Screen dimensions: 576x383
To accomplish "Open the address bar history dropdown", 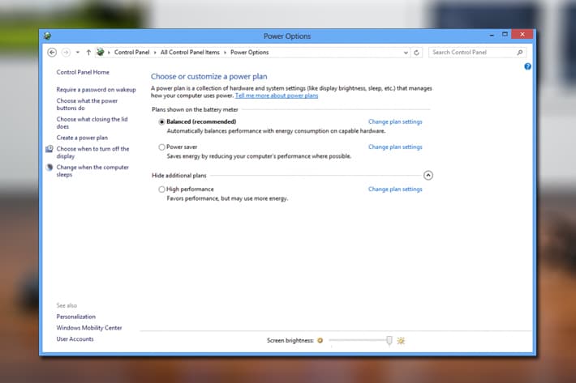I will coord(406,53).
